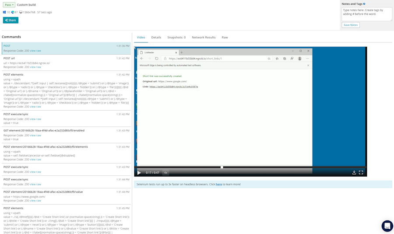Focus the notes text area

(x=366, y=14)
